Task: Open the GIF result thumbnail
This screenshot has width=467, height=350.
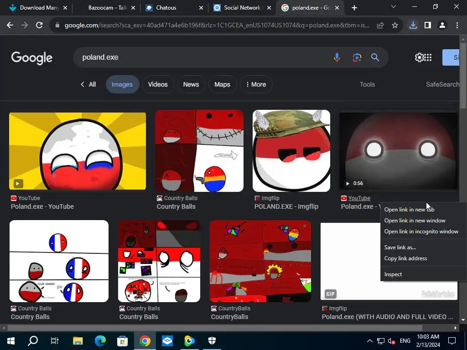Action: click(350, 261)
